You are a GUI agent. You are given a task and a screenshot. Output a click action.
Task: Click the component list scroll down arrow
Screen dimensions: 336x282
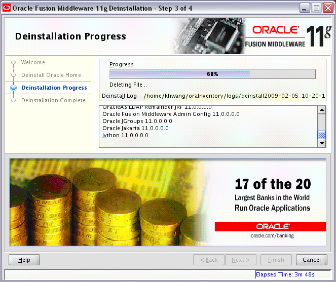tap(322, 143)
